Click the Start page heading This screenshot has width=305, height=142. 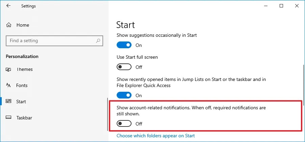(x=125, y=25)
